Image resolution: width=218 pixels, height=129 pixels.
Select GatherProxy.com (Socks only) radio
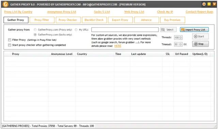click(35, 34)
